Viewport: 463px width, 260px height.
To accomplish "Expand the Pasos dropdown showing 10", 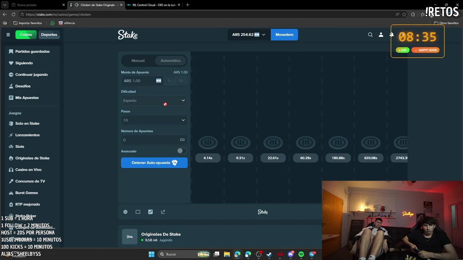I will 154,120.
